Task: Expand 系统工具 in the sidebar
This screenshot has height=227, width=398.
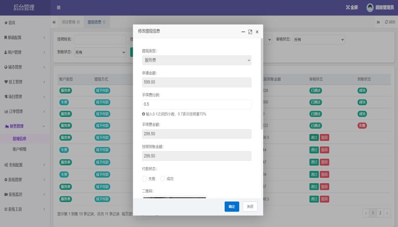Action: click(x=25, y=209)
